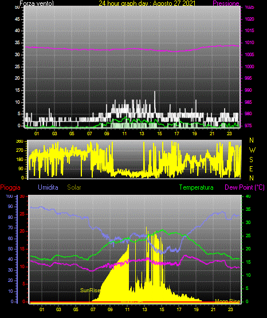Click the olive 'Solar' legend label
The width and height of the screenshot is (267, 318).
pos(74,187)
